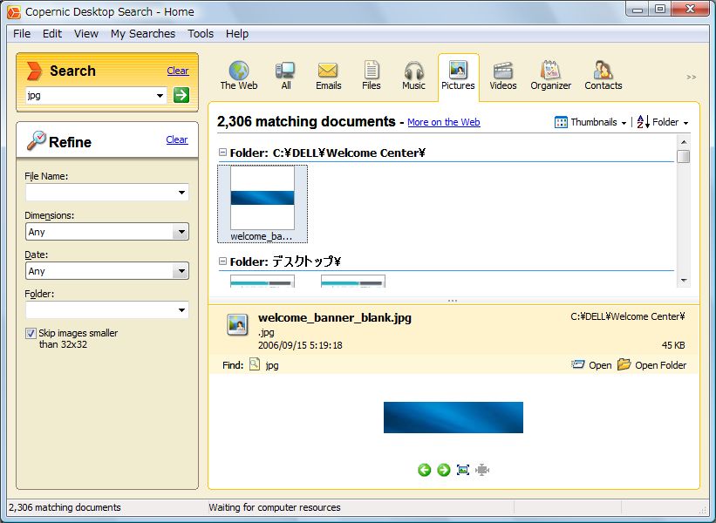The image size is (716, 523).
Task: Open the File Name dropdown arrow
Action: tap(181, 193)
